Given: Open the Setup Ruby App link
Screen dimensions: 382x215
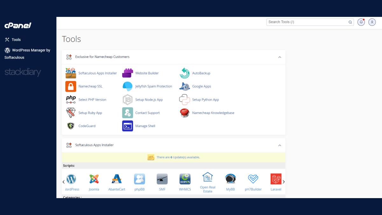Looking at the screenshot, I should click(90, 113).
